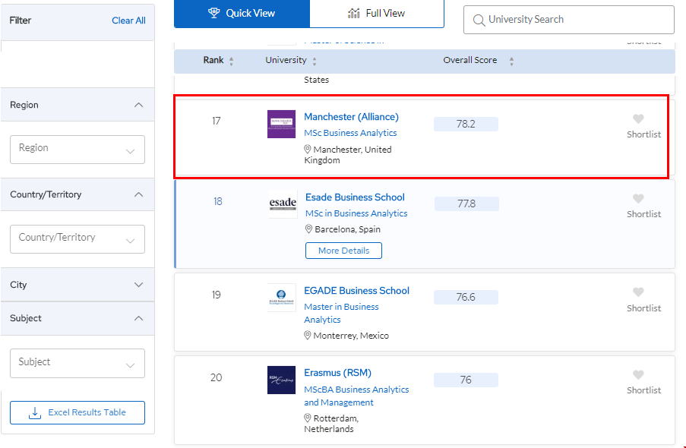Open the Subject dropdown
Image resolution: width=686 pixels, height=448 pixels.
click(77, 363)
